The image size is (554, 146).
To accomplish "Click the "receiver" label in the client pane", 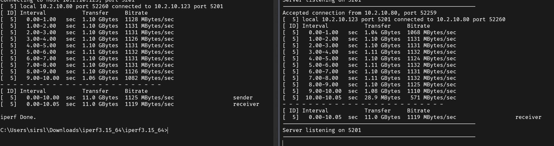I will pyautogui.click(x=246, y=104).
